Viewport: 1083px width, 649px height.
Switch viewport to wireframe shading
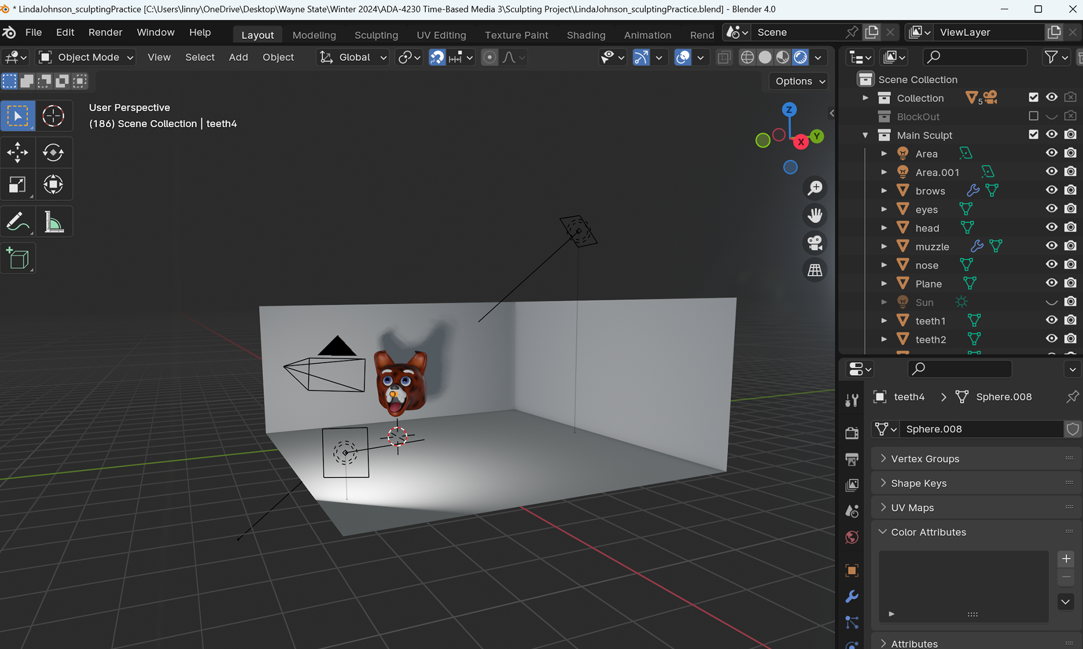pyautogui.click(x=747, y=57)
